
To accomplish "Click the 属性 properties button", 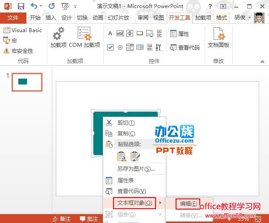I will tap(180, 34).
